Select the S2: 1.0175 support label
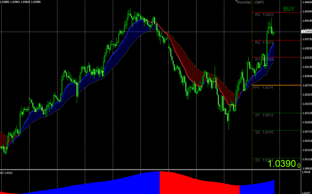 (x=264, y=133)
